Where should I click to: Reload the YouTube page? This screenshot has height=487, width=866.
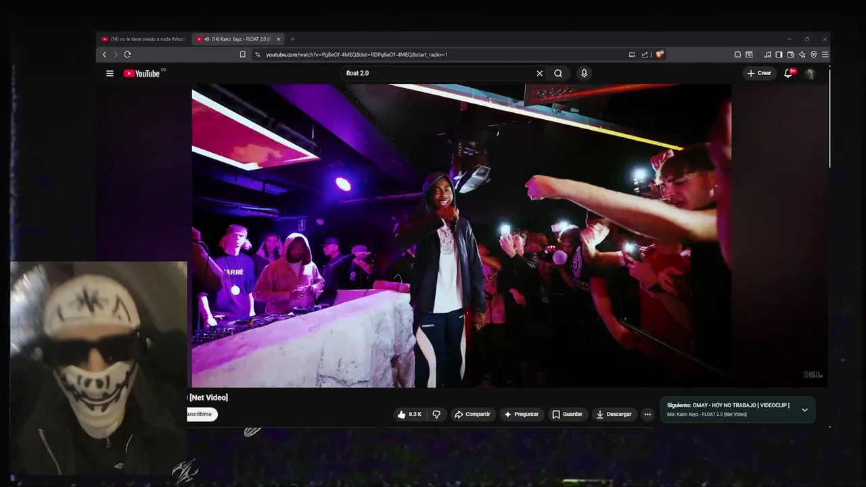click(x=127, y=54)
